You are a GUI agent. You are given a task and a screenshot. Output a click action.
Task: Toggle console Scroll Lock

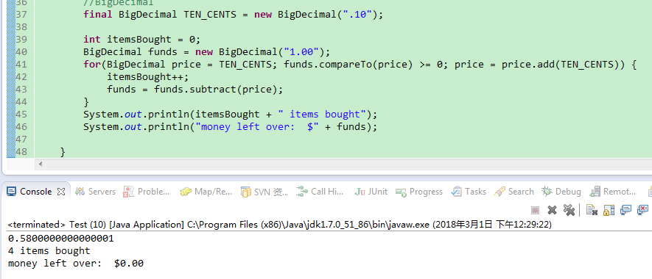point(609,210)
